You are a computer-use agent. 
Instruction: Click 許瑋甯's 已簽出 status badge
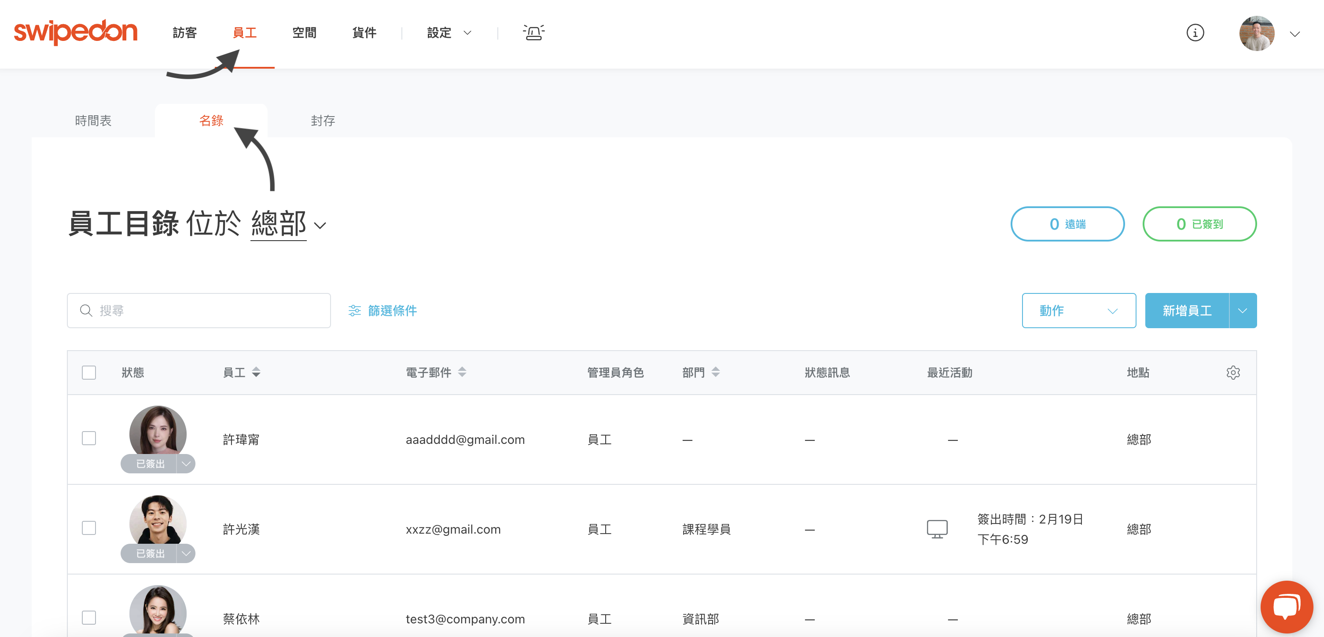coord(150,464)
